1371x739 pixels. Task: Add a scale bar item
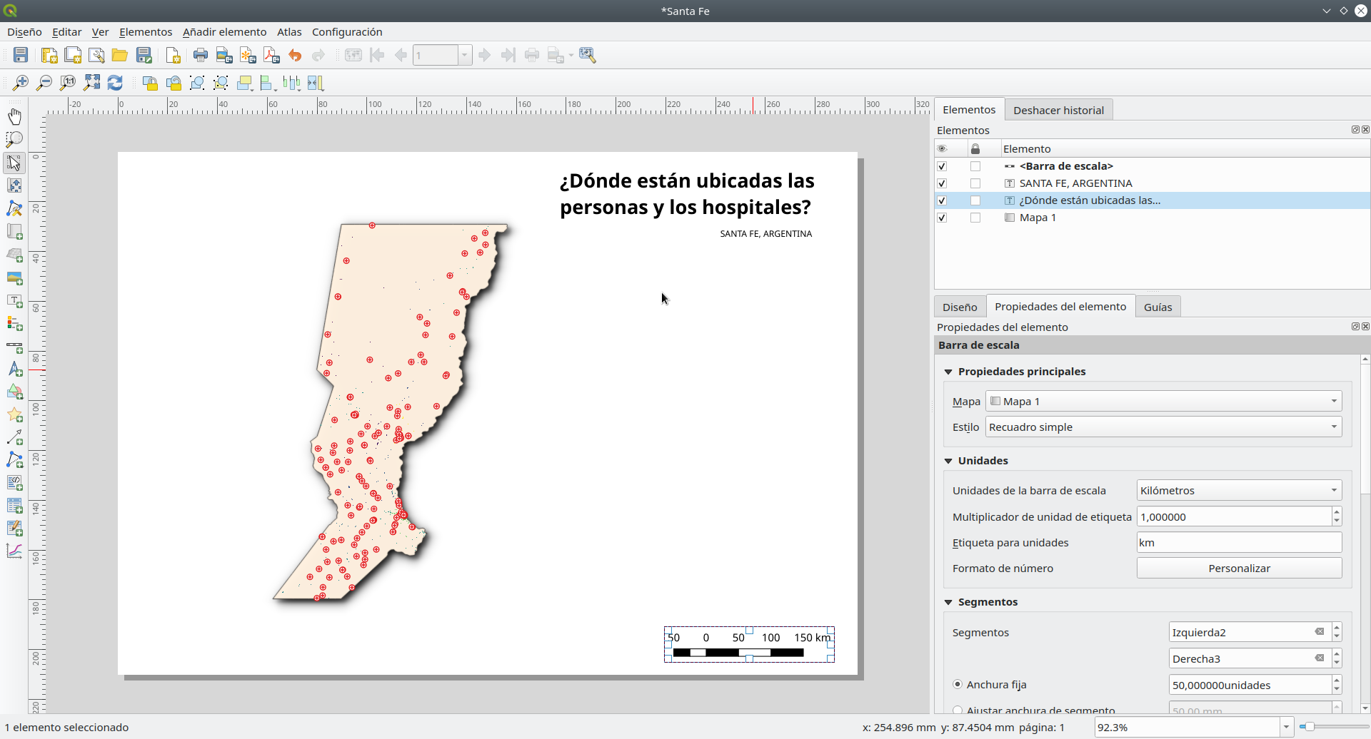(14, 347)
